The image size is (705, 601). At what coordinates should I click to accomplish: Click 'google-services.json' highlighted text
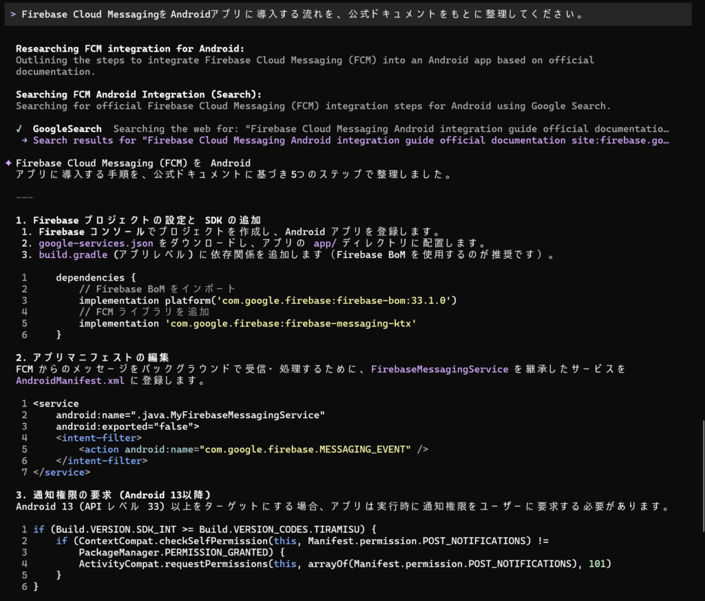coord(96,243)
